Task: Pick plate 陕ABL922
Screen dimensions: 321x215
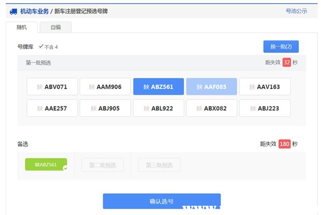Action: [x=158, y=108]
